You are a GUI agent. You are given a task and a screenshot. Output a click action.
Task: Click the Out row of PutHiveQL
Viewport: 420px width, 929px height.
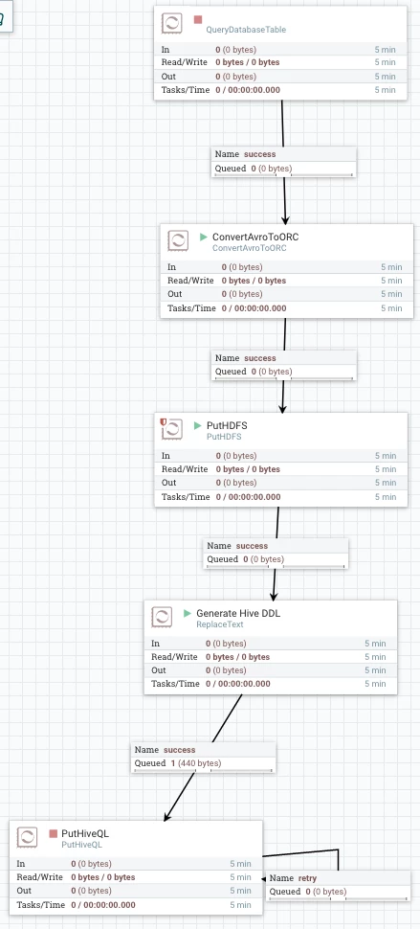click(136, 891)
